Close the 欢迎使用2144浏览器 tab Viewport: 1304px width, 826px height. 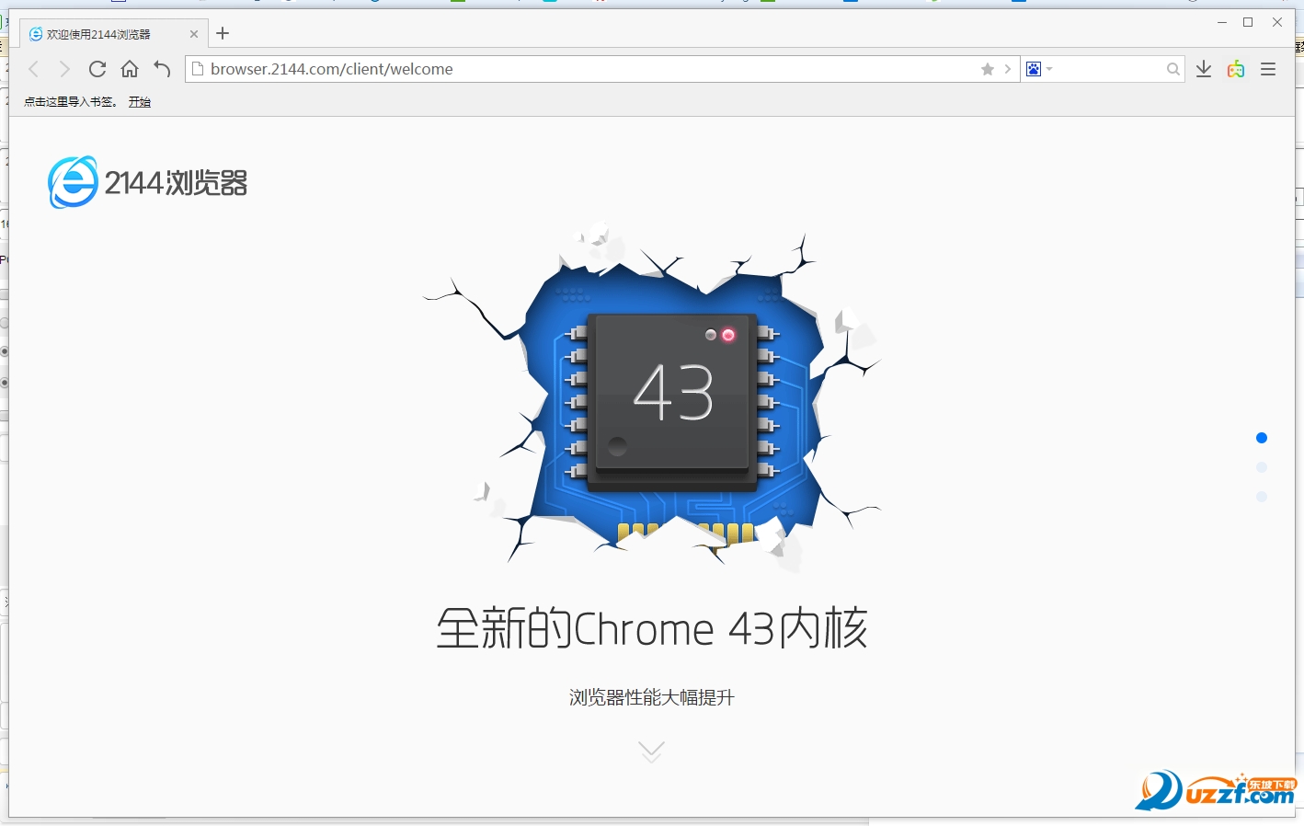tap(194, 34)
